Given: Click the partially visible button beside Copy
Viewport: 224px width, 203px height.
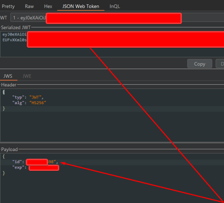Looking at the screenshot, I should pyautogui.click(x=220, y=64).
